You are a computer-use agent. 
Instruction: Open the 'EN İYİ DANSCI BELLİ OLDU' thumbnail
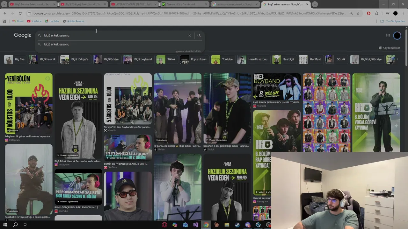[128, 148]
